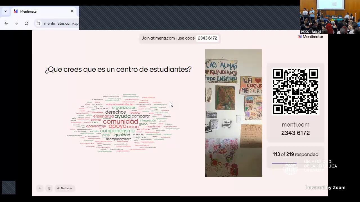The width and height of the screenshot is (360, 202).
Task: Select the code 2343 6172 in the top banner
Action: tap(208, 38)
